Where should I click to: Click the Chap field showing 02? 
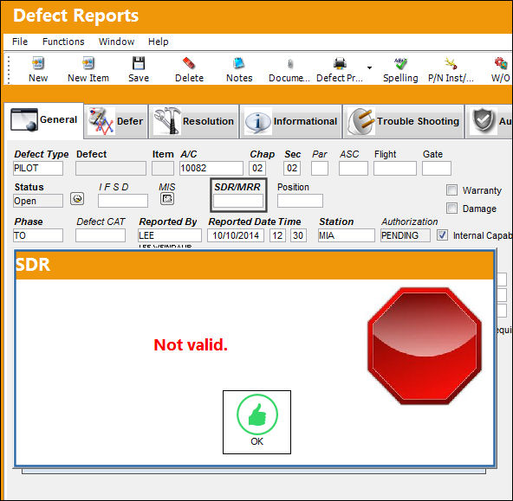coord(257,168)
